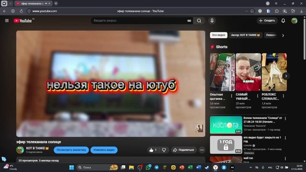Open the Кислота video thumbnail
Viewport: 306px width, 172px height.
pyautogui.click(x=226, y=125)
